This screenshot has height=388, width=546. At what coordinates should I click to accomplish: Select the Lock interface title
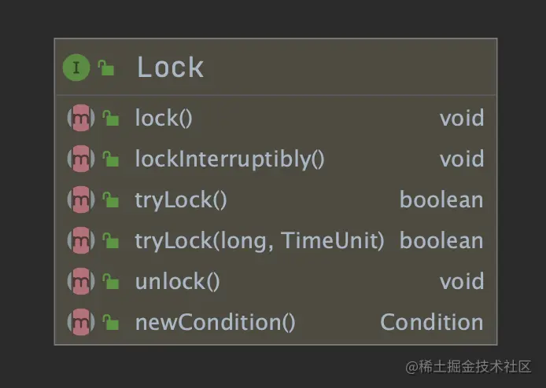(170, 67)
